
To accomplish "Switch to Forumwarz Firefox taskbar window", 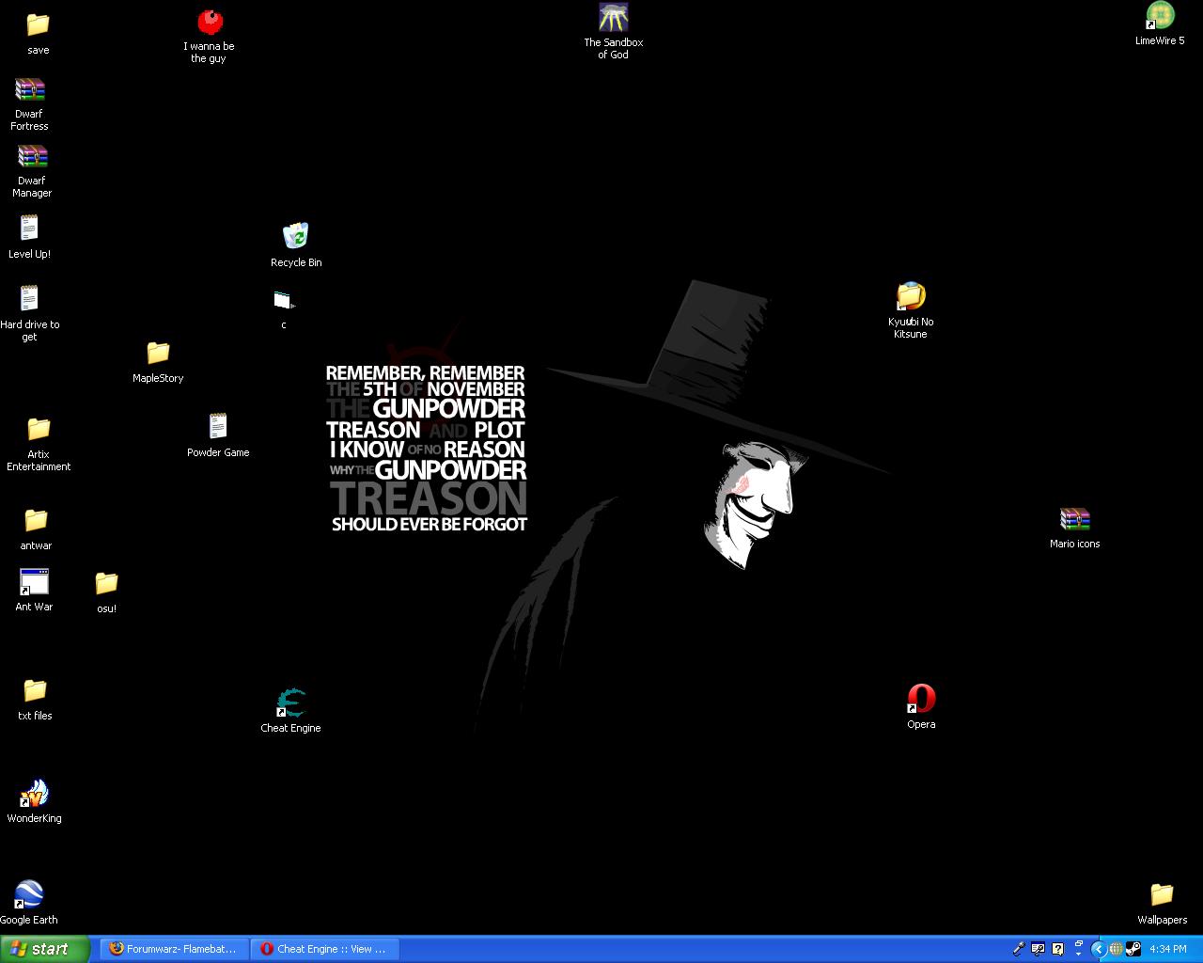I will 174,949.
